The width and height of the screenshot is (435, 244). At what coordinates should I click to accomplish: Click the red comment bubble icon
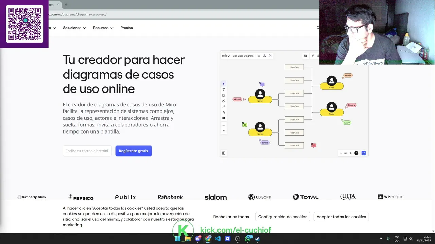pos(314,145)
